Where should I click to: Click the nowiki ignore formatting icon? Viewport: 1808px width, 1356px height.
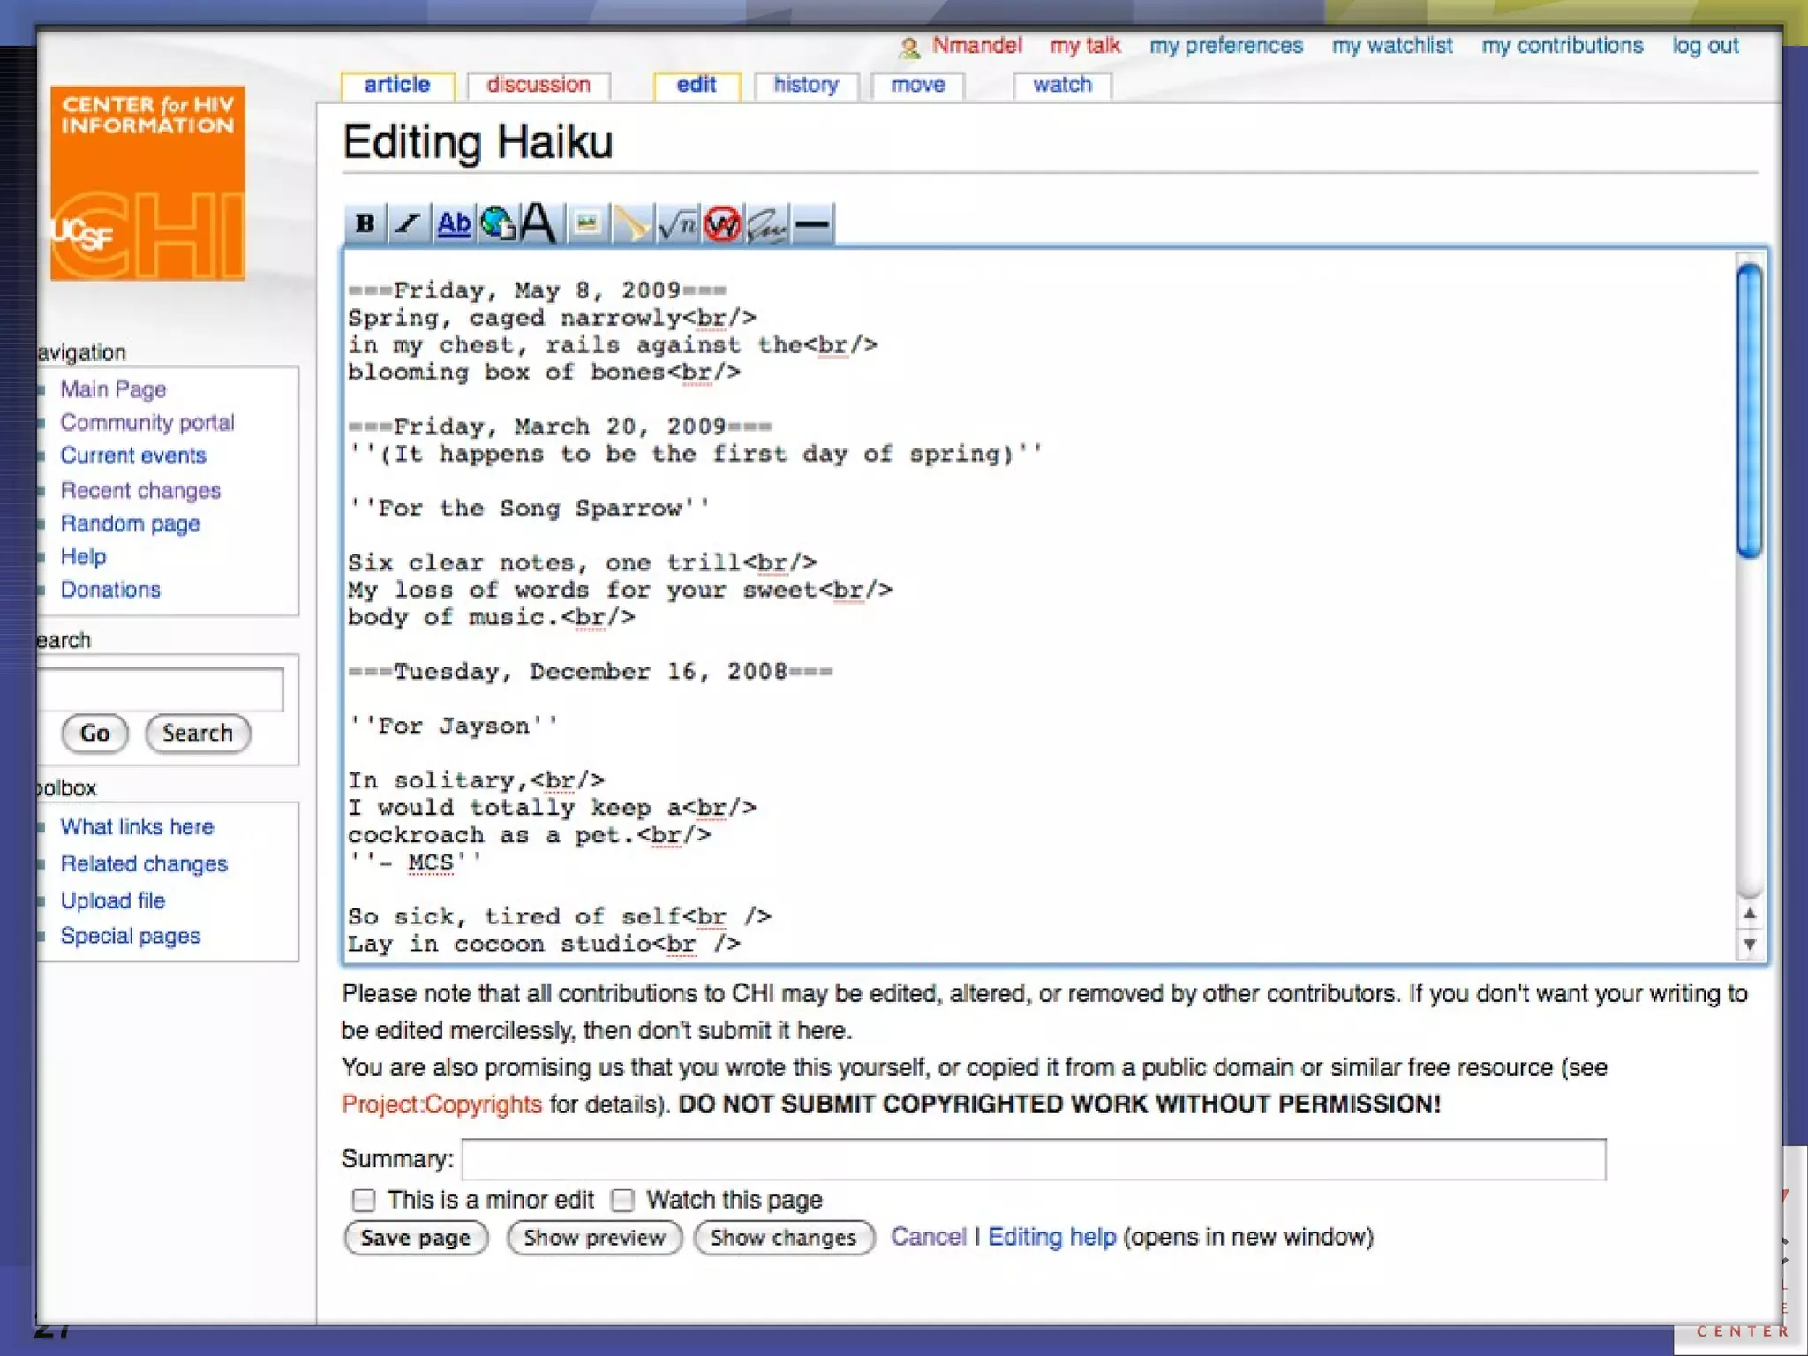[x=722, y=223]
